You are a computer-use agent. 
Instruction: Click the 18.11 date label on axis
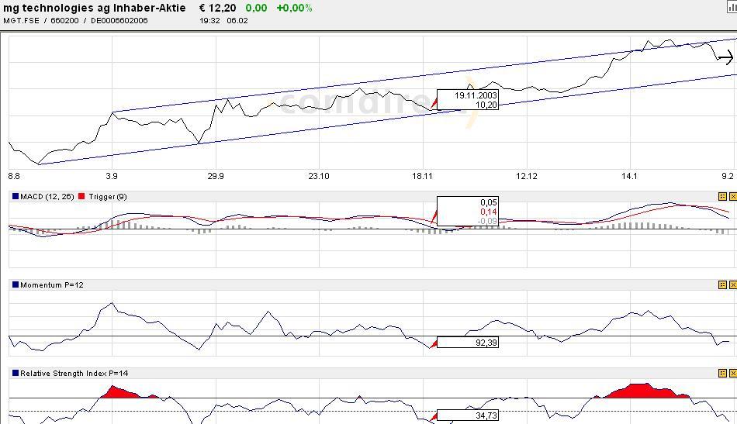coord(422,176)
